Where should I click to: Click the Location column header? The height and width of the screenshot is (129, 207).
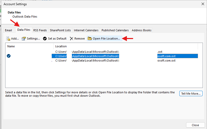[126, 46]
